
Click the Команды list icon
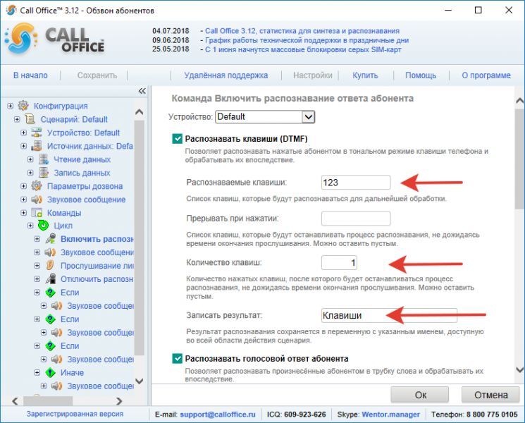tap(37, 213)
